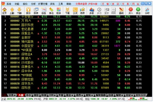Expand the 基金 tab dropdown

[69, 95]
